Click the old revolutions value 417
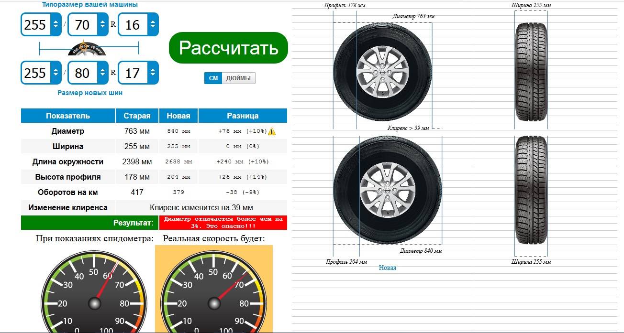This screenshot has width=624, height=333. point(137,192)
